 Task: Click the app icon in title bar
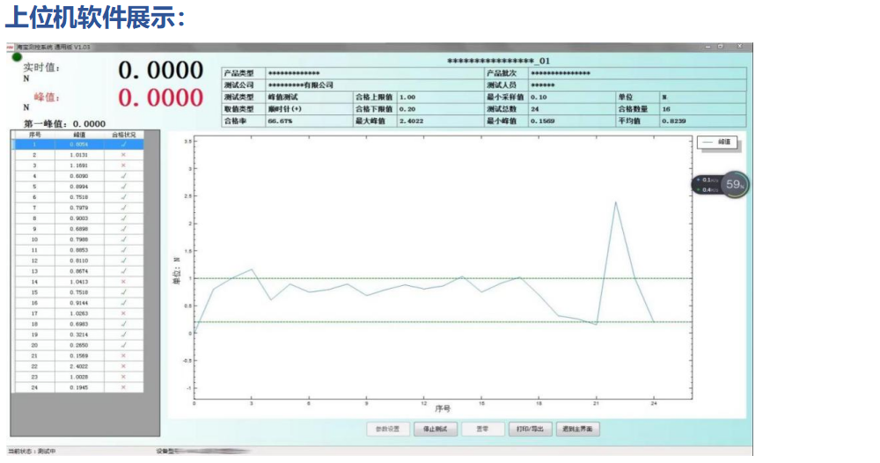10,48
